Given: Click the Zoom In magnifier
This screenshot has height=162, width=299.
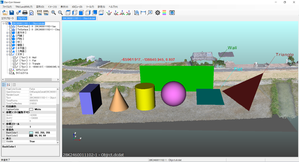Looking at the screenshot, I should click(53, 13).
